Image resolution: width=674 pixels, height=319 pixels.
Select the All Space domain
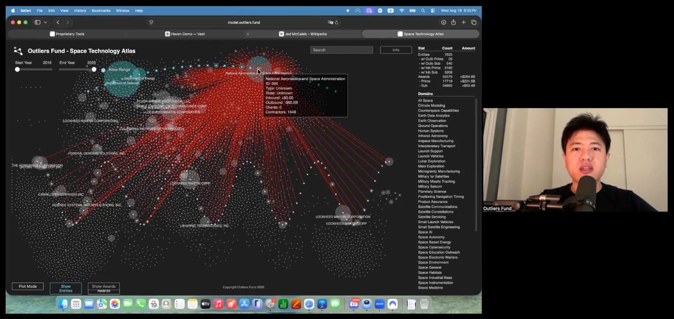click(425, 101)
